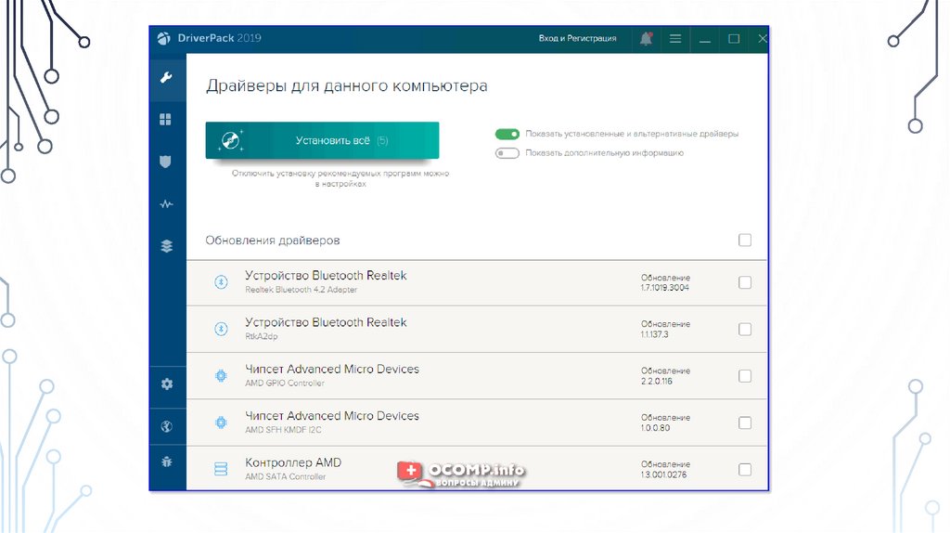Click Установить всё button
This screenshot has width=950, height=533.
pyautogui.click(x=322, y=140)
